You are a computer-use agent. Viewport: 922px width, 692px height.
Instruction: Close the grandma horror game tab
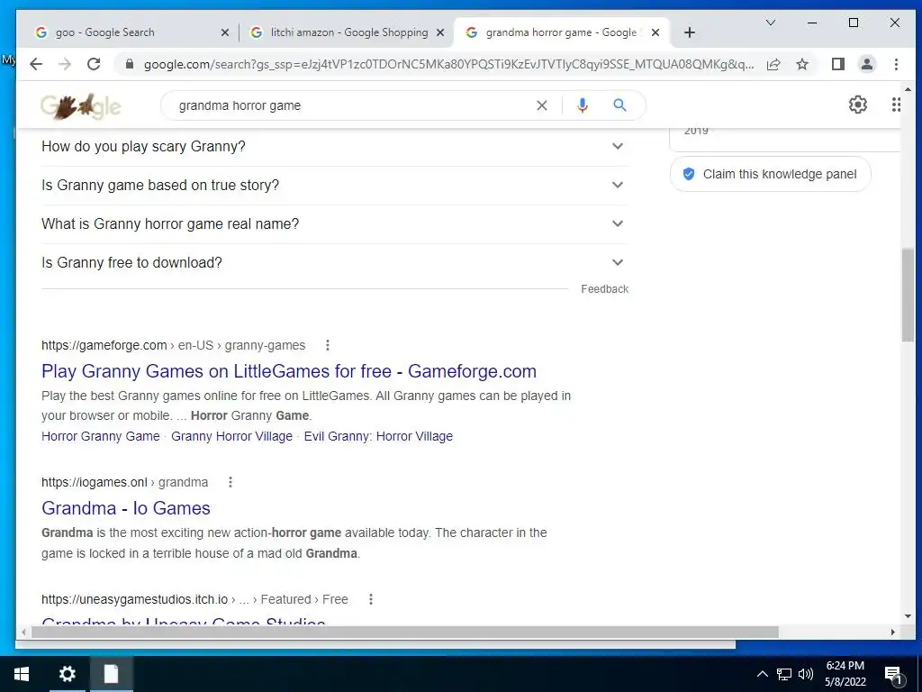point(655,33)
